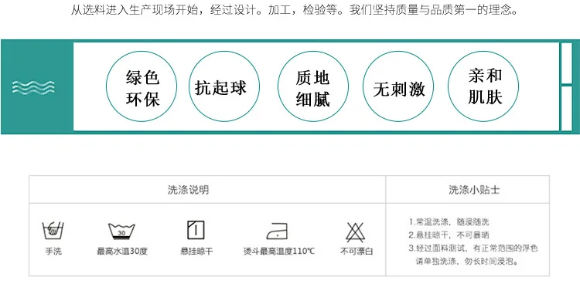The width and height of the screenshot is (580, 294).
Task: Click the line 请单独洗涤、勿长时间浸泡
Action: point(466,262)
